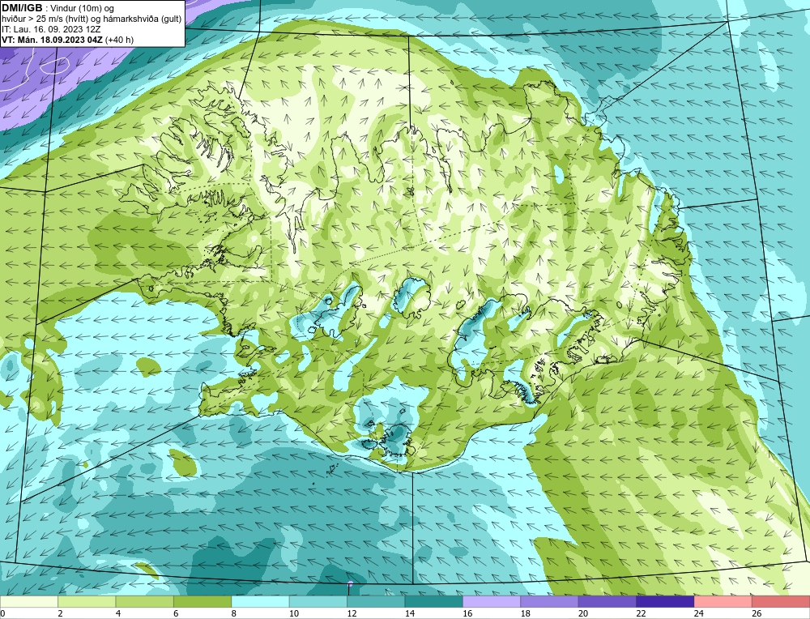
Task: Pick the violet-blue 20–22 m/s legend swatch
Action: point(607,601)
